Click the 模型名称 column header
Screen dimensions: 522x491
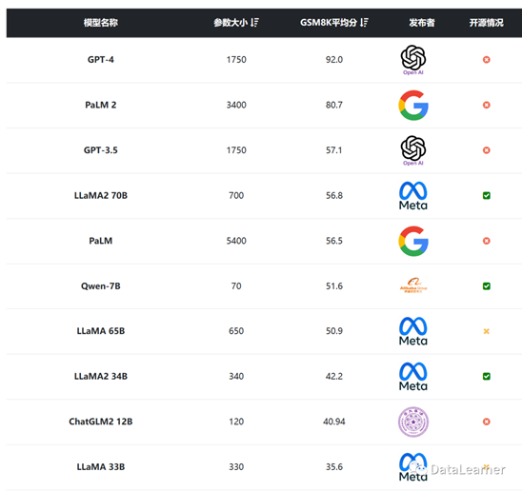tap(101, 23)
